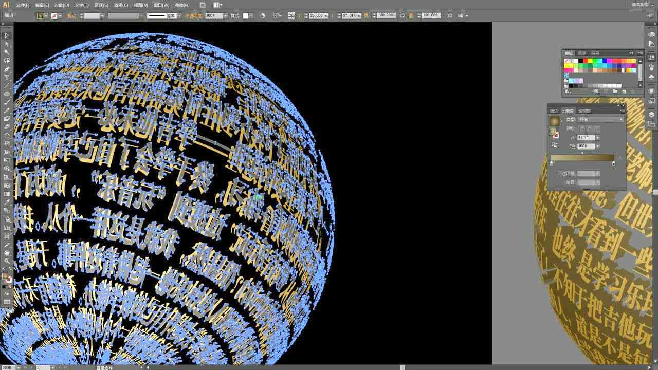Open the 文件(F) menu
Image resolution: width=658 pixels, height=370 pixels.
(23, 5)
